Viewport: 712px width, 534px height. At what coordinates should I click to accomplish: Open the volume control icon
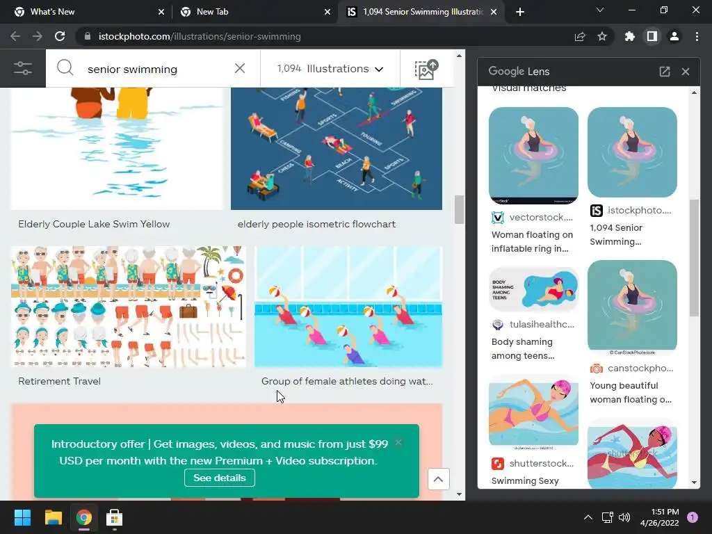tap(624, 517)
